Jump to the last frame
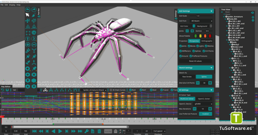This screenshot has height=135, width=258. coord(80,131)
